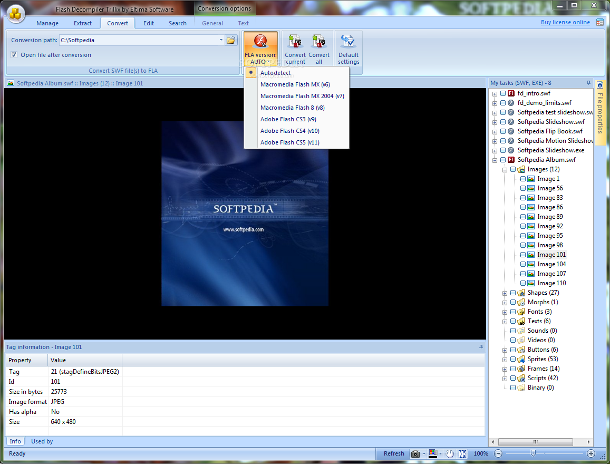Image resolution: width=610 pixels, height=464 pixels.
Task: Click the Scripts folder icon
Action: point(521,379)
